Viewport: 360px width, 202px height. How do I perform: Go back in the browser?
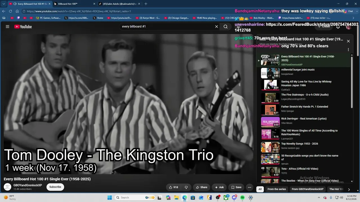coord(4,11)
